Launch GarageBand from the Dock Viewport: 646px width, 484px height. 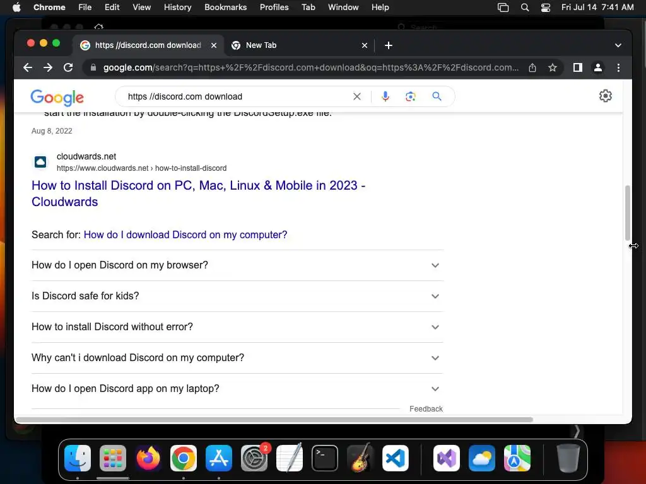[360, 458]
